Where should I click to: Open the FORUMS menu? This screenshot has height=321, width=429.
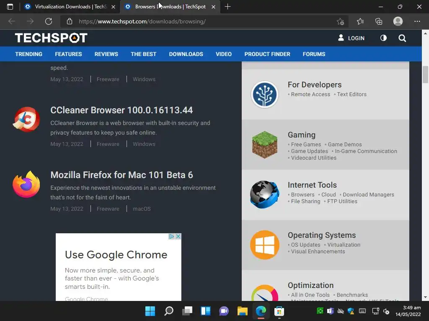[x=314, y=54]
